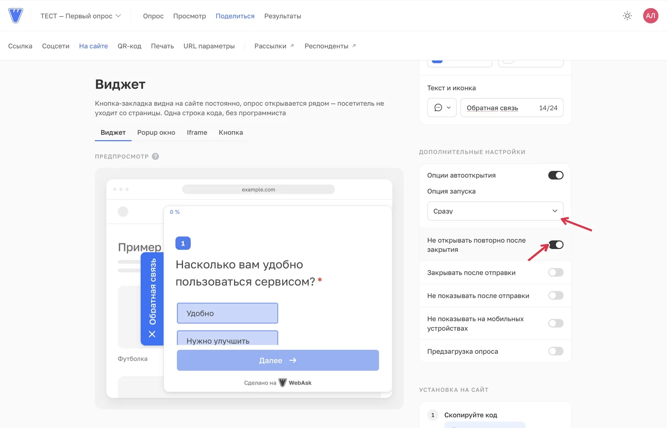Turn off Не открывать повторно после закрытия
667x428 pixels.
tap(556, 245)
